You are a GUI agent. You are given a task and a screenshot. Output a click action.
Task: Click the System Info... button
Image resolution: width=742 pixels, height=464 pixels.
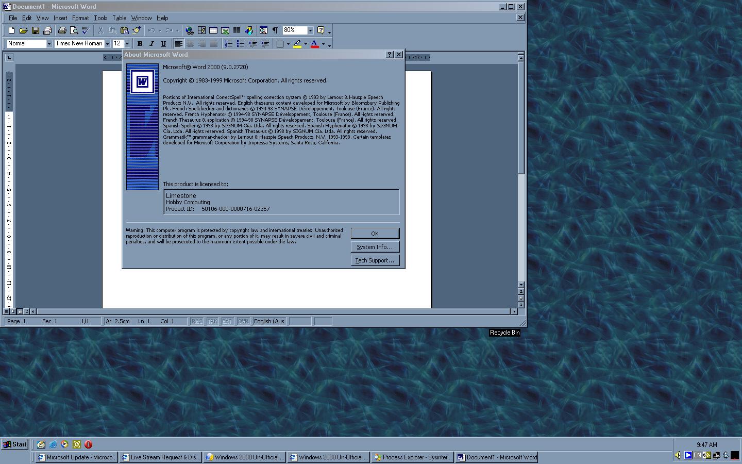(375, 247)
